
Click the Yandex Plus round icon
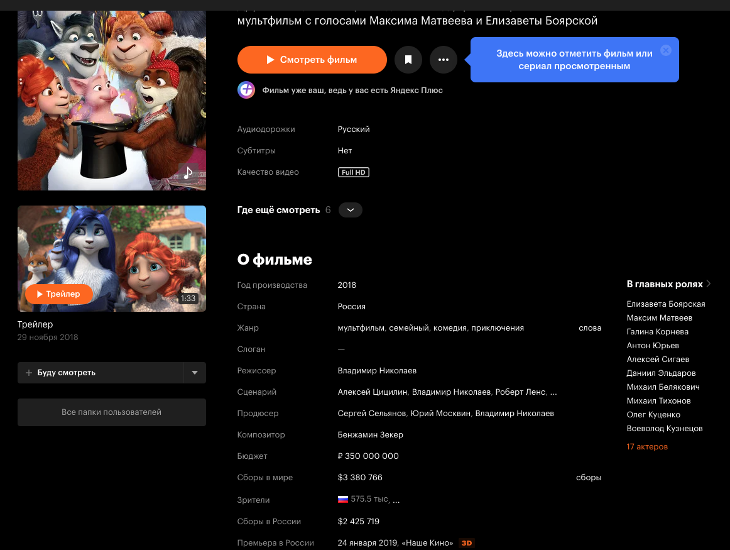pos(246,90)
